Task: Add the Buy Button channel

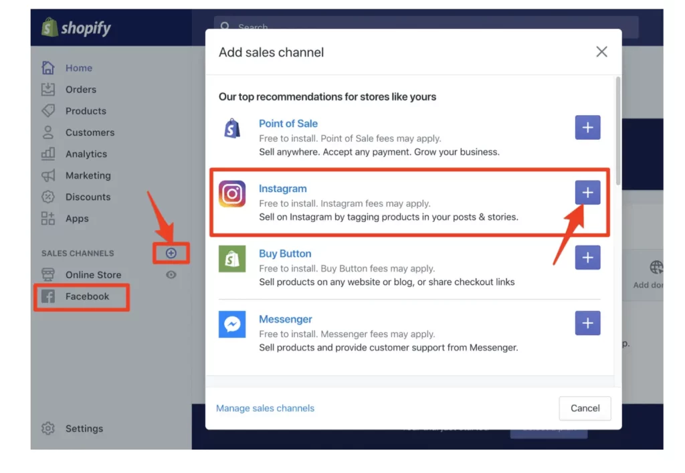Action: point(587,258)
